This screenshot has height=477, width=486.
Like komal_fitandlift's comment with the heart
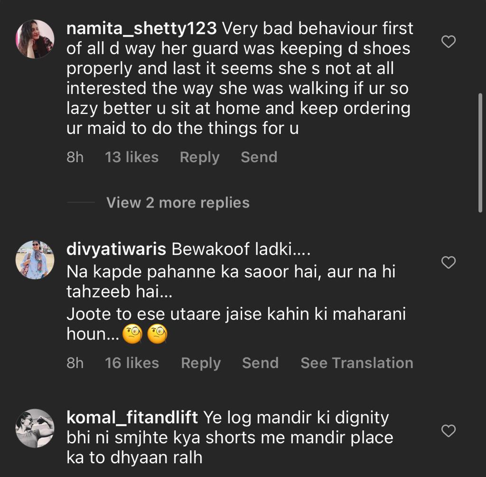449,431
